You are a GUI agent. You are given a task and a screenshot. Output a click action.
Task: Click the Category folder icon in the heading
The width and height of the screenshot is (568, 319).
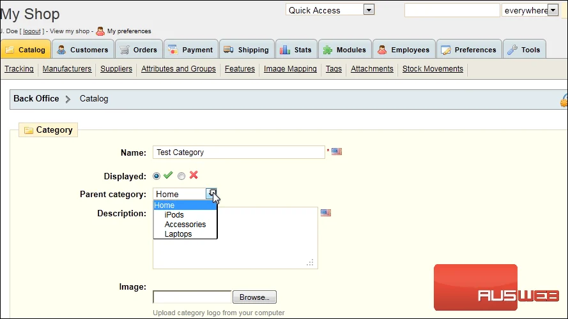(x=29, y=130)
